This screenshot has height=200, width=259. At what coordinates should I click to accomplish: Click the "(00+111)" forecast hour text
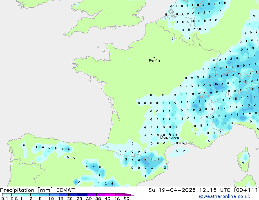[x=246, y=190]
